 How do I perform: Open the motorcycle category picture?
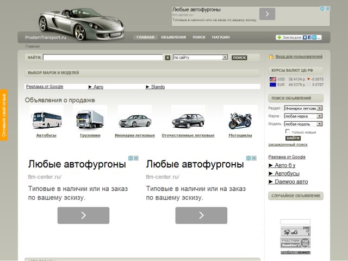pos(240,121)
